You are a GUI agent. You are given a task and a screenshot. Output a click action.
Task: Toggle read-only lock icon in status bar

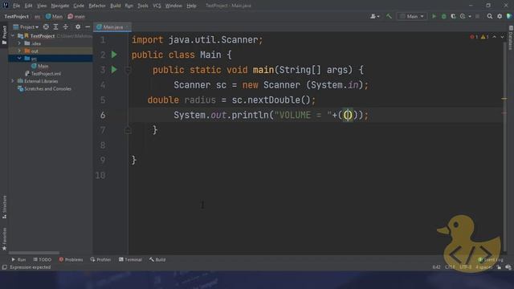click(x=499, y=267)
